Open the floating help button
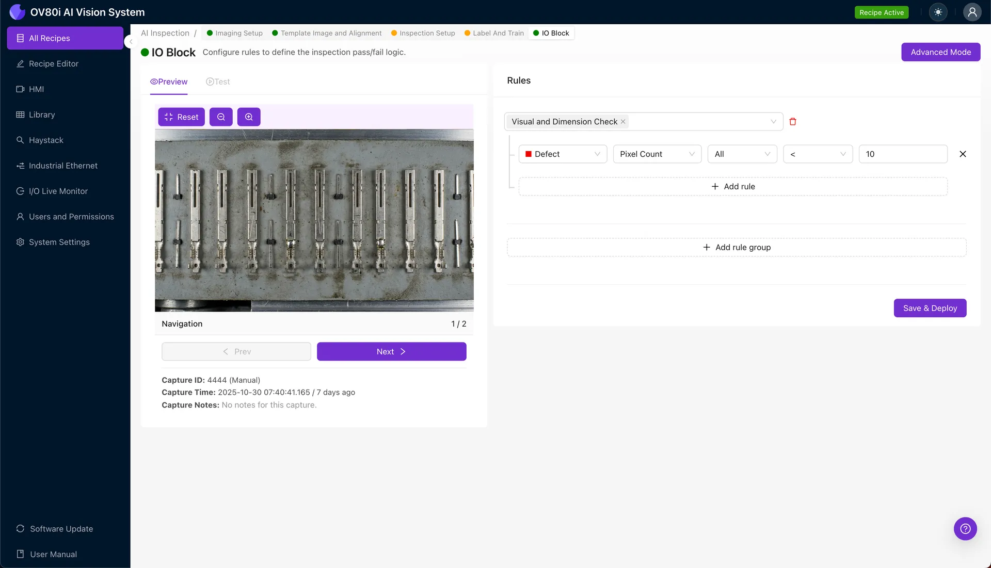 coord(965,528)
